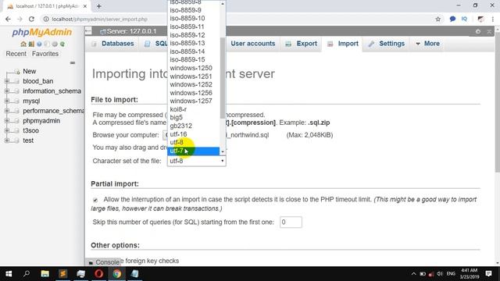The image size is (500, 281).
Task: Open the Favorites tab in navigation
Action: (x=45, y=54)
